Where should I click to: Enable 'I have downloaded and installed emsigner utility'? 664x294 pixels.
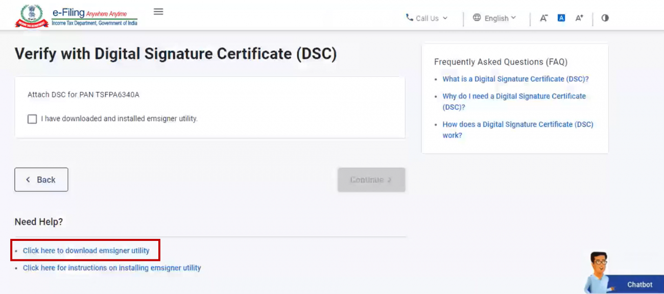click(33, 118)
